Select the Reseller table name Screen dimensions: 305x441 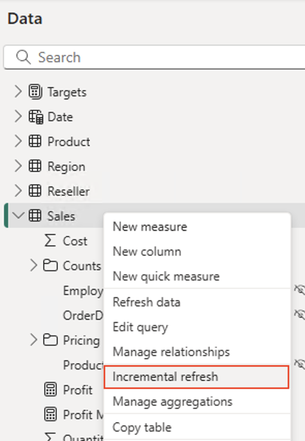[x=69, y=191]
